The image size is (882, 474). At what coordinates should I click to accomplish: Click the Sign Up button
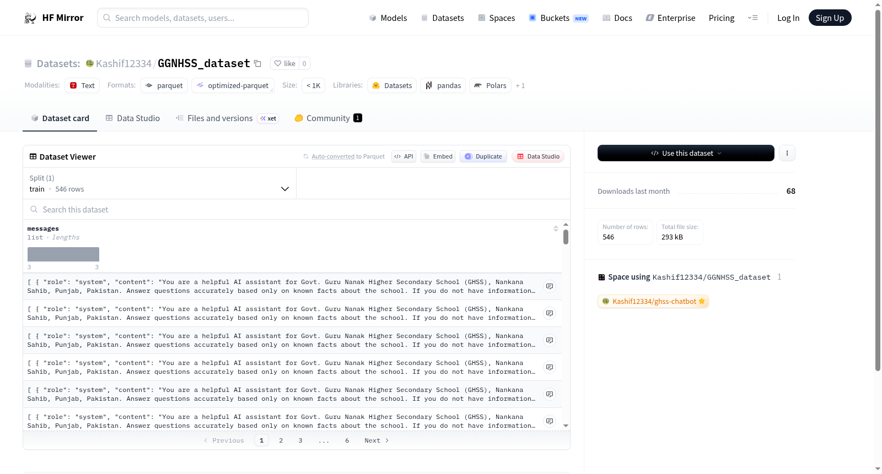click(830, 18)
